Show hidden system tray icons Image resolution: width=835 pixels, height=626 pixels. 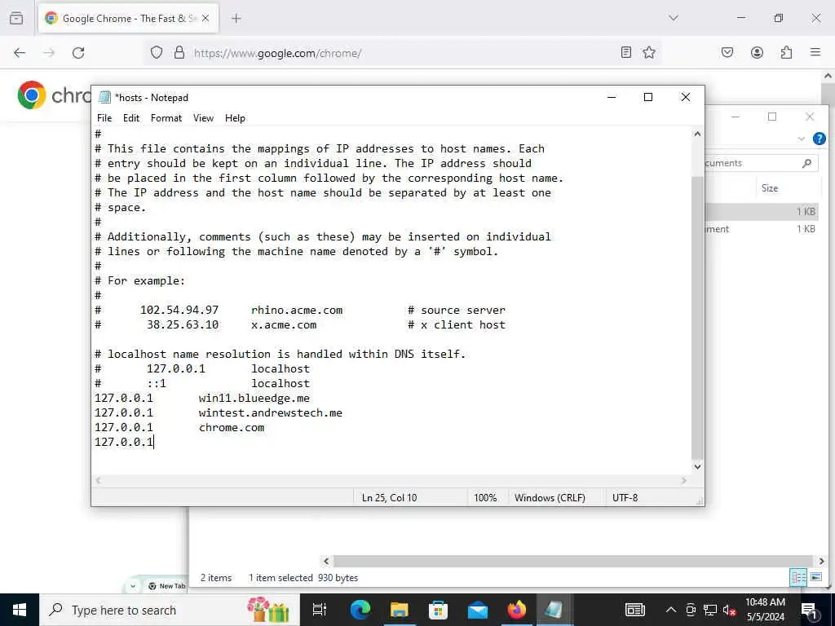pyautogui.click(x=671, y=610)
